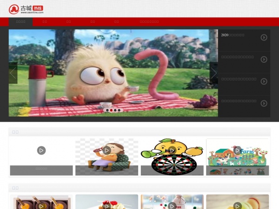Viewport: 279px width, 209px height.
Task: Open the playlist title beginning with 2020
Action: 232,35
